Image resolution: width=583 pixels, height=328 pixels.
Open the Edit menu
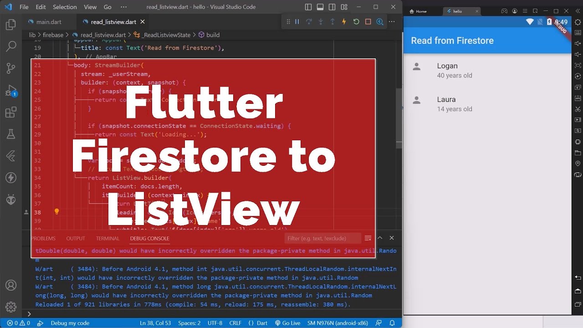tap(41, 7)
